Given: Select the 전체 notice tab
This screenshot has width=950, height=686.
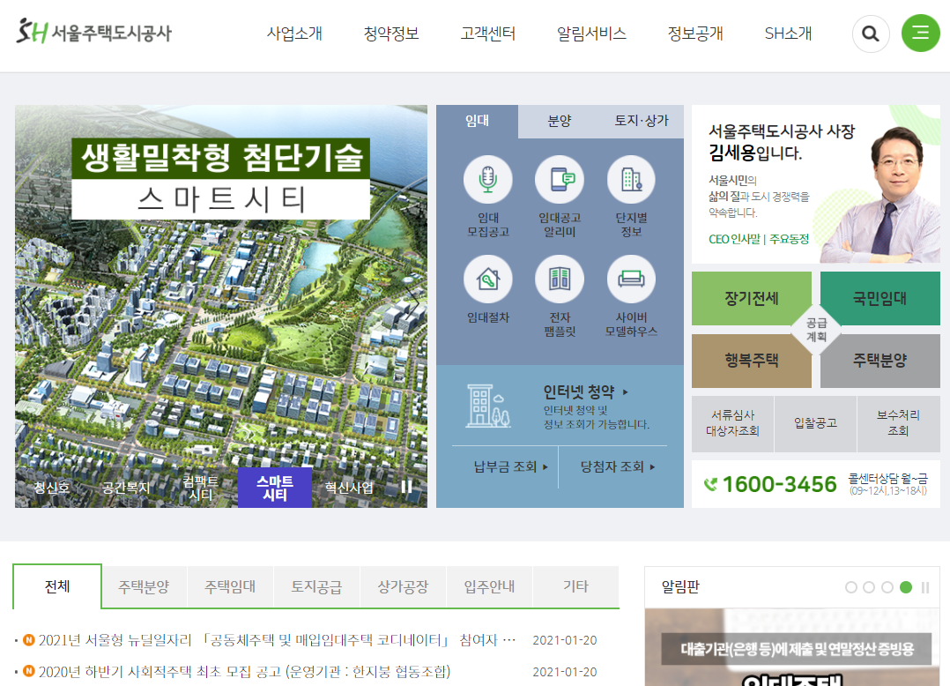Looking at the screenshot, I should click(x=57, y=586).
